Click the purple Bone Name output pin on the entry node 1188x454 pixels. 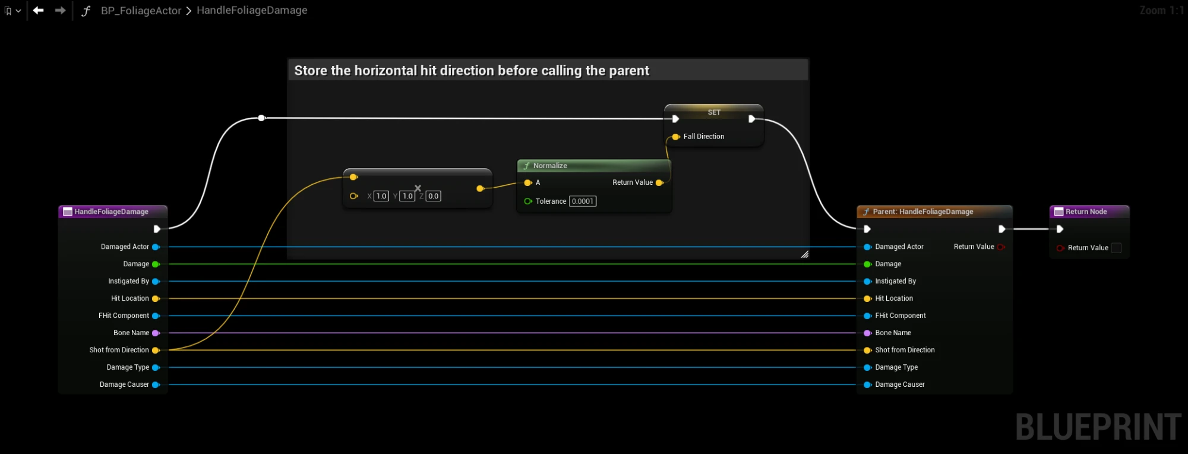tap(156, 333)
